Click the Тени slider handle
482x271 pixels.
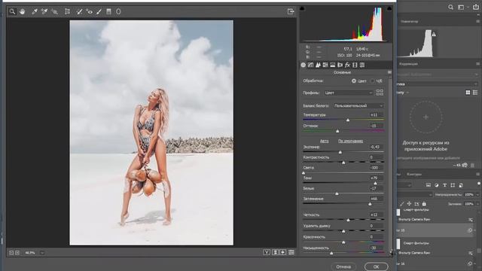[x=375, y=184]
